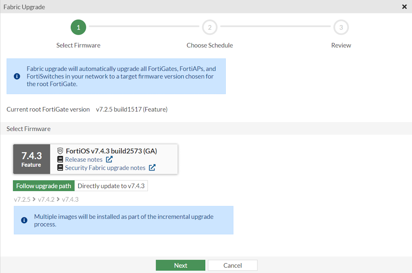Click the 'Multiple images will be installed' message
This screenshot has height=273, width=412.
(124, 221)
